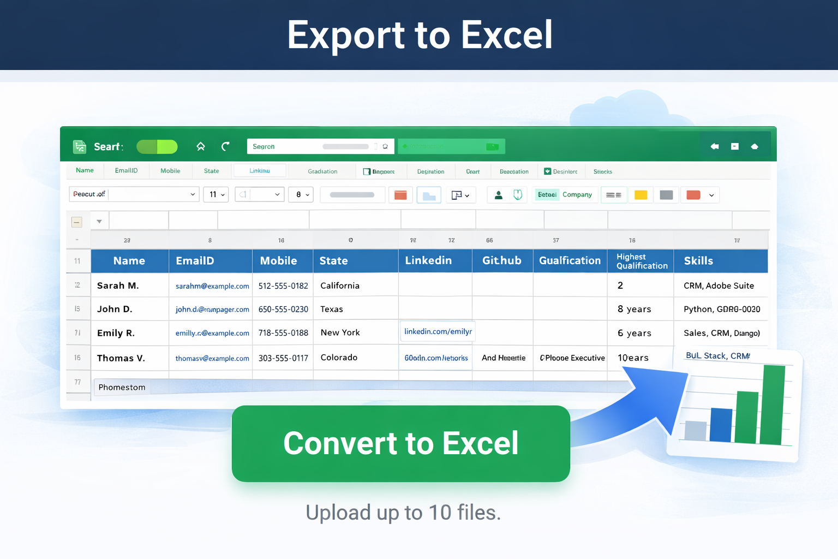Click the minus collapse box above row numbers
The image size is (838, 559).
click(77, 222)
